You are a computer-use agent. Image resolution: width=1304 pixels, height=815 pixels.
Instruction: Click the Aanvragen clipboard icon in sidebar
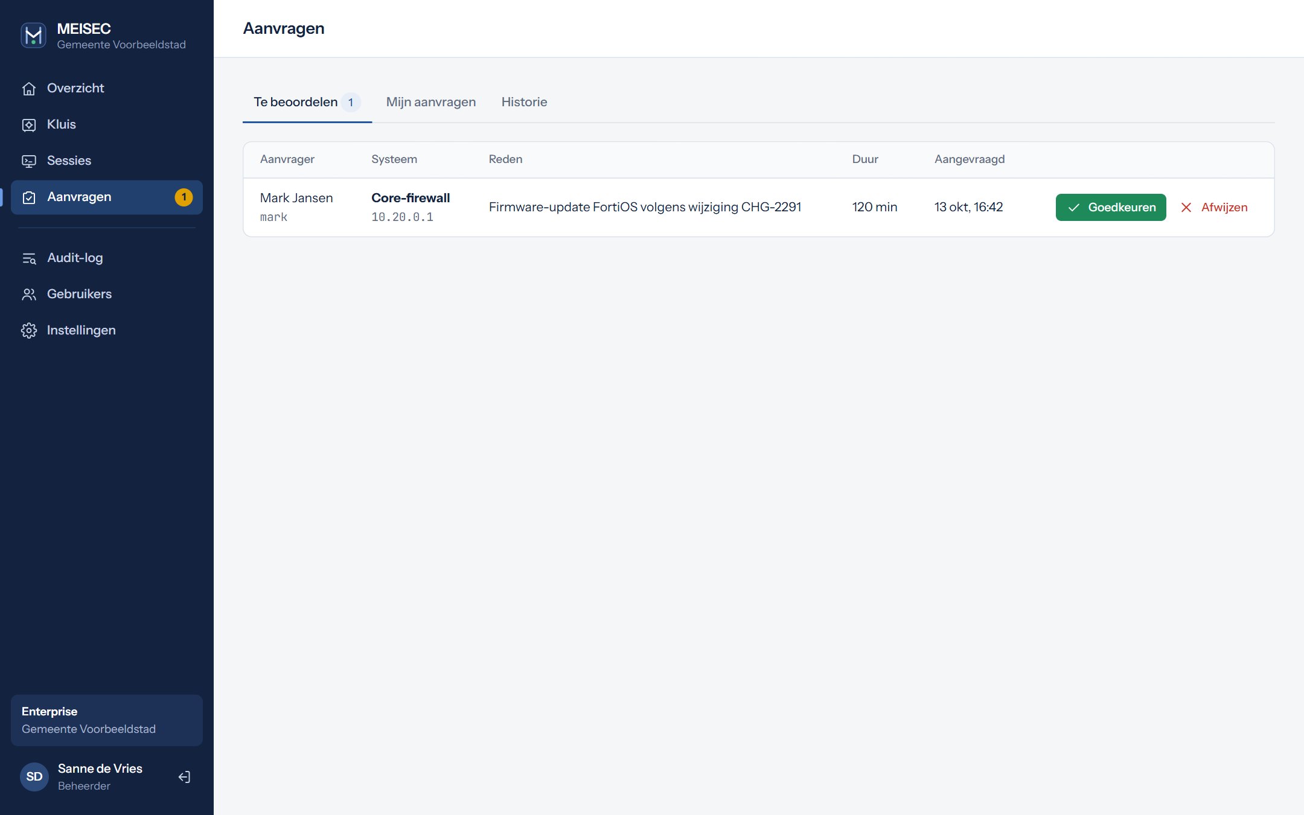pos(29,197)
